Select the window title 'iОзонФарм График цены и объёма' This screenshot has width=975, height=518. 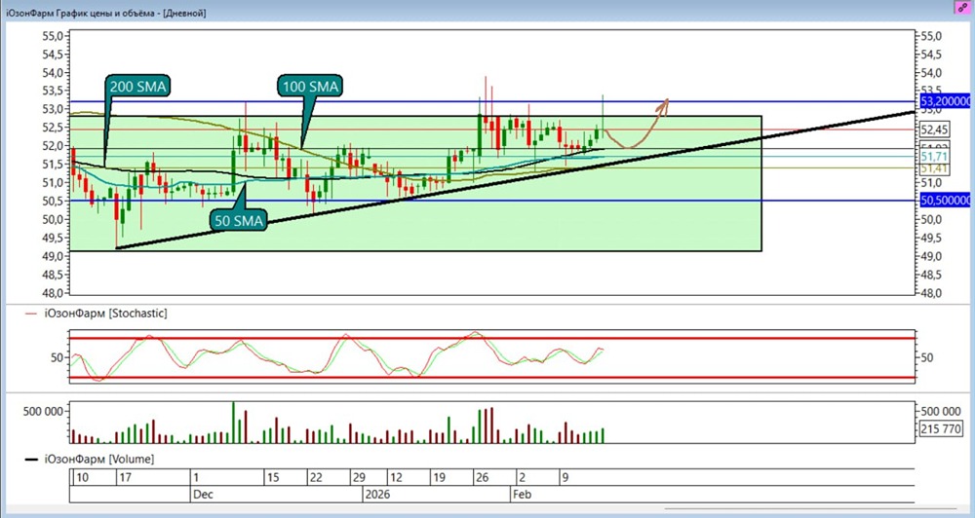click(x=82, y=13)
